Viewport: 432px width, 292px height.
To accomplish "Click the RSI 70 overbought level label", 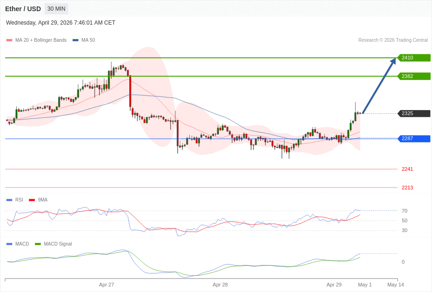I will [405, 211].
